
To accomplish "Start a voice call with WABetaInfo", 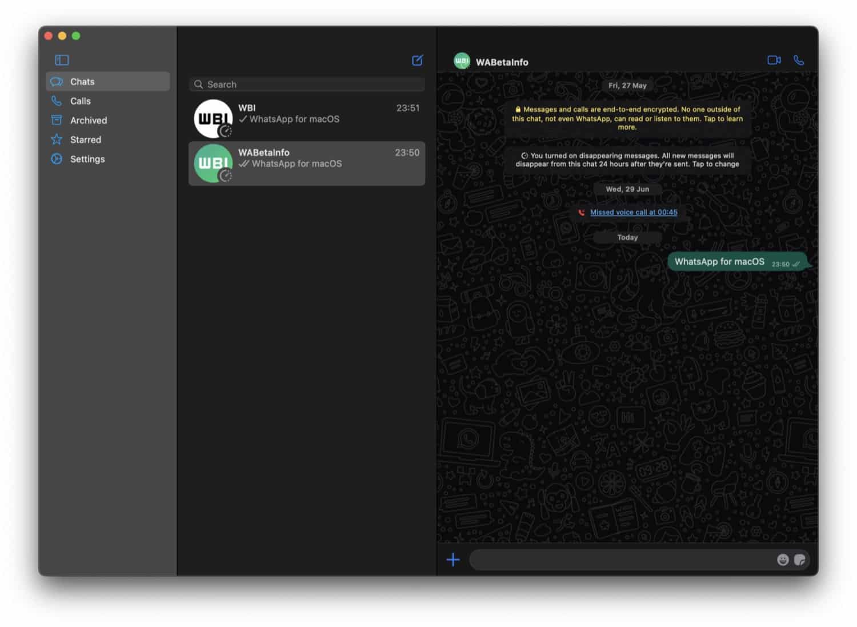I will pyautogui.click(x=799, y=60).
